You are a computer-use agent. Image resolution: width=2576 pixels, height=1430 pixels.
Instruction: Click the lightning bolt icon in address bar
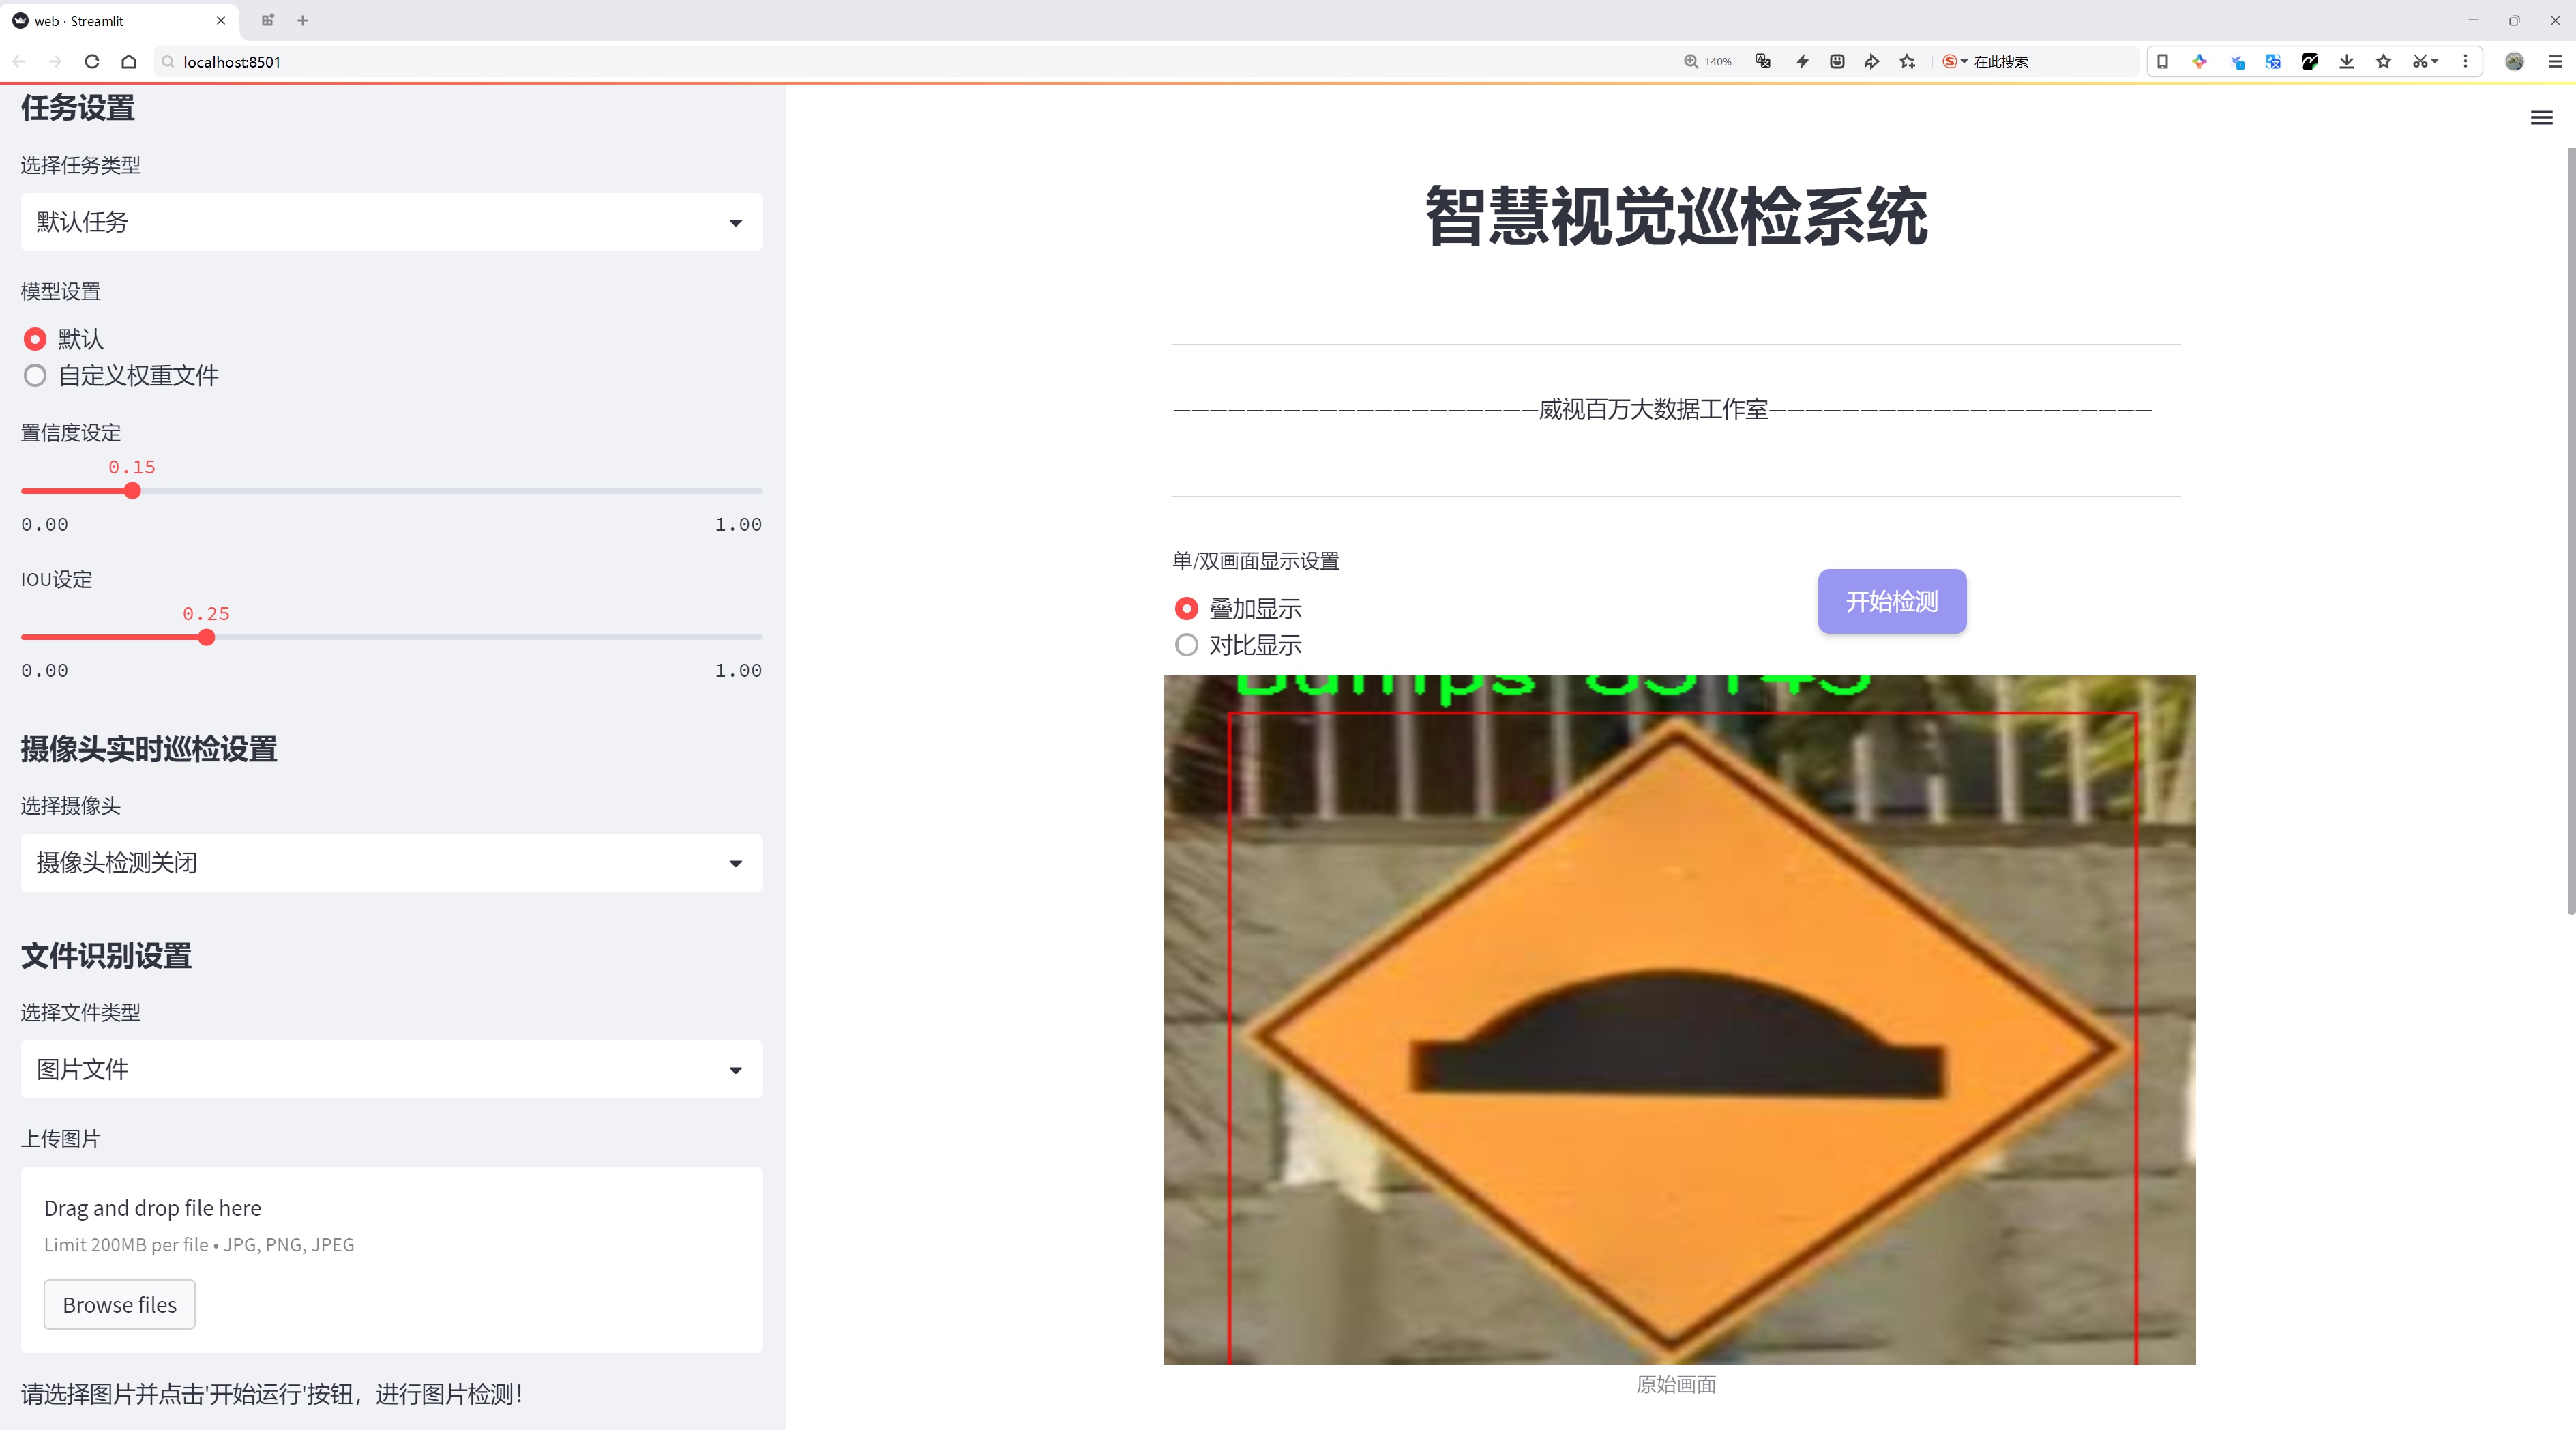[1802, 62]
